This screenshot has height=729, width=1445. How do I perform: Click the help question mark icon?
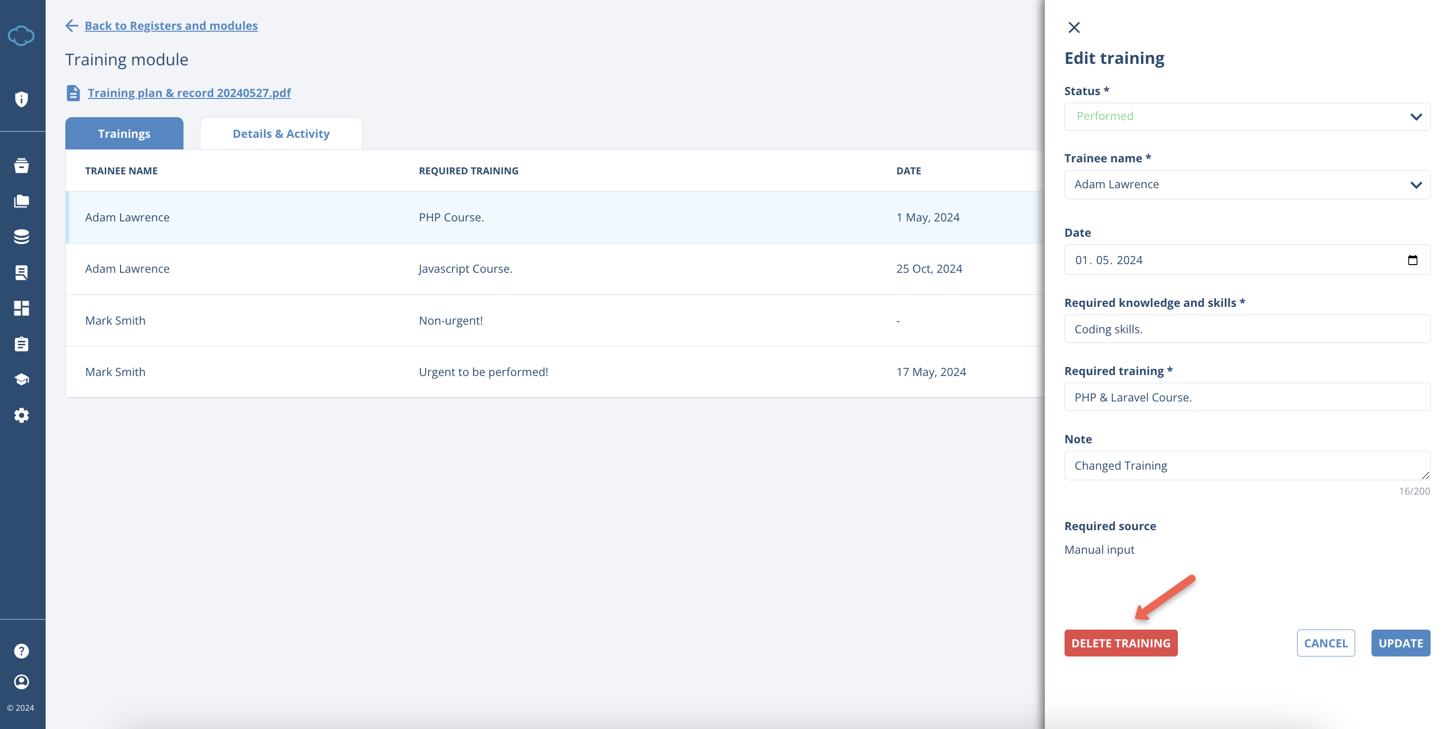(21, 651)
